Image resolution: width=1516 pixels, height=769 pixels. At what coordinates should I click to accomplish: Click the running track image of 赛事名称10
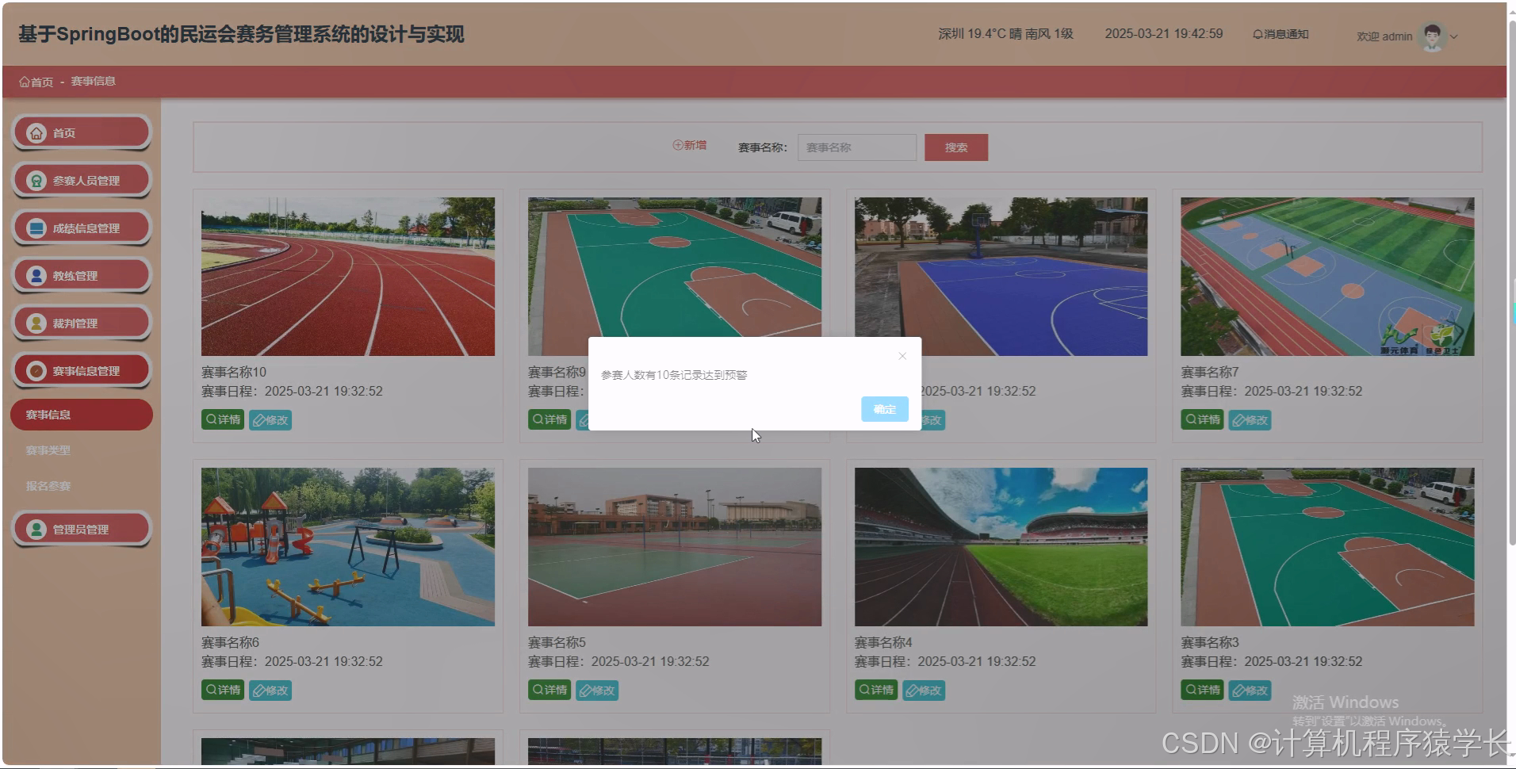point(348,277)
